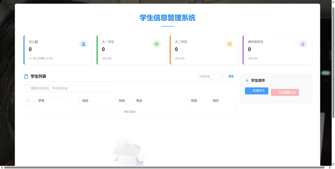Screen dimensions: 335x169
Task: Click the 重置 reset link
Action: click(231, 77)
